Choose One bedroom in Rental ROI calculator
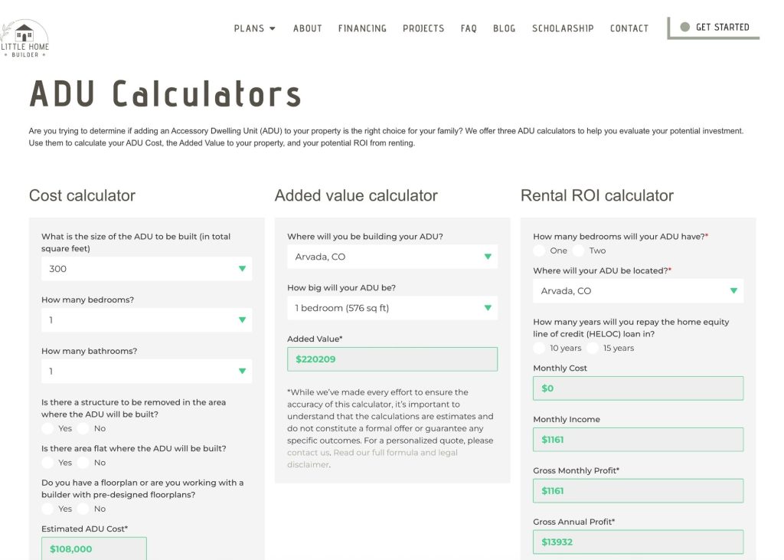 click(x=540, y=251)
